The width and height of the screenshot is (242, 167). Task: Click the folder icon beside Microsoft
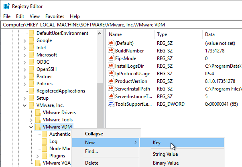(31, 55)
